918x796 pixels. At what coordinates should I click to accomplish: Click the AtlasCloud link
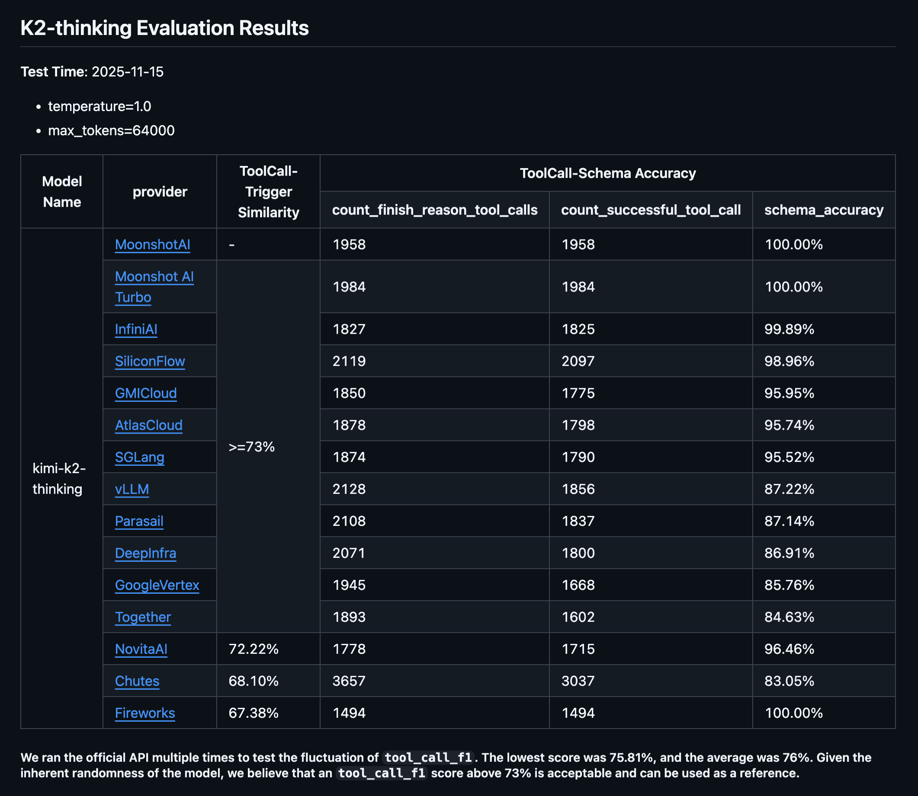click(148, 425)
